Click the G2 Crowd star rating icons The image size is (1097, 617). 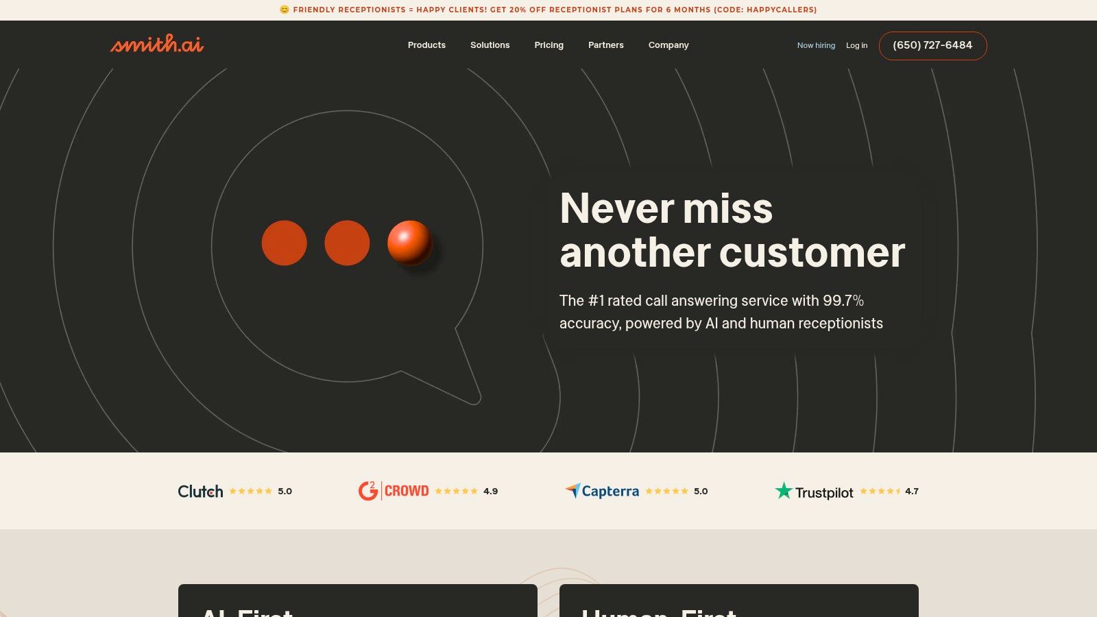click(456, 491)
